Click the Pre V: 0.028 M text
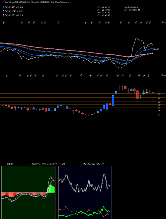This screenshot has width=166, height=219. pyautogui.click(x=132, y=10)
